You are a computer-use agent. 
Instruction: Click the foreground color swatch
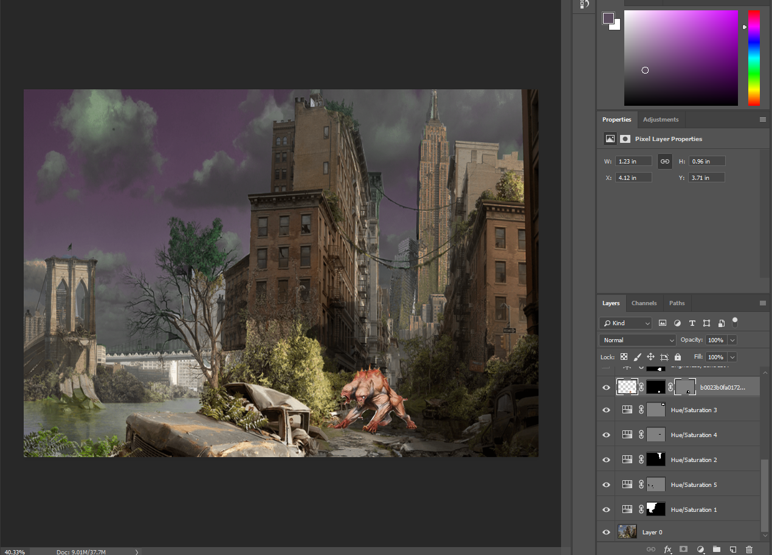[x=608, y=18]
